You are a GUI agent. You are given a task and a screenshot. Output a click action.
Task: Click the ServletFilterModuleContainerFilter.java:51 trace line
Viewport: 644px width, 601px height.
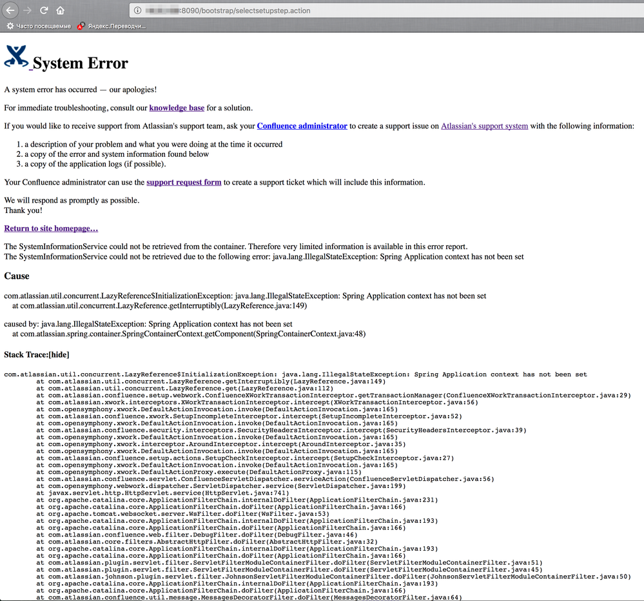pos(289,563)
